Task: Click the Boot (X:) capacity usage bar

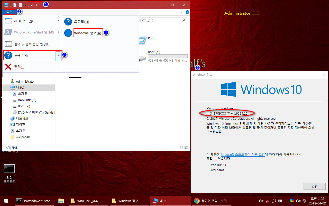Action: 168,56
